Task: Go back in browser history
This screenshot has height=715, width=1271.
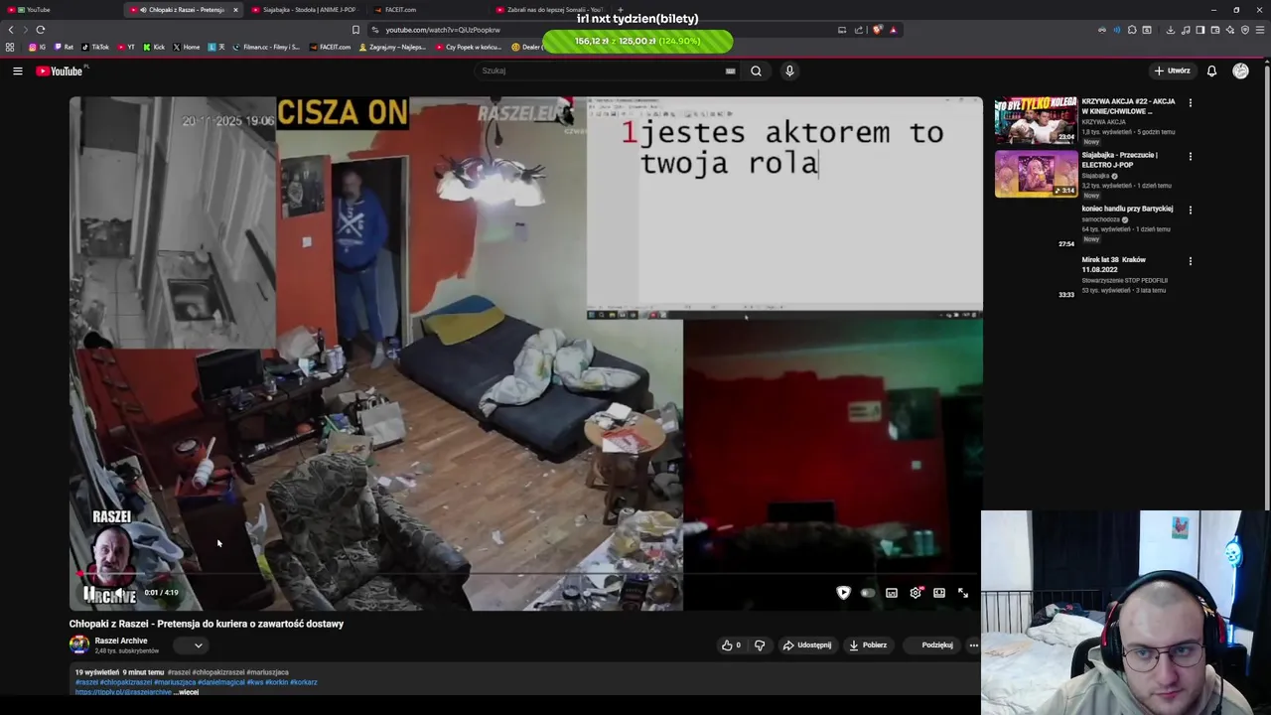Action: (11, 30)
